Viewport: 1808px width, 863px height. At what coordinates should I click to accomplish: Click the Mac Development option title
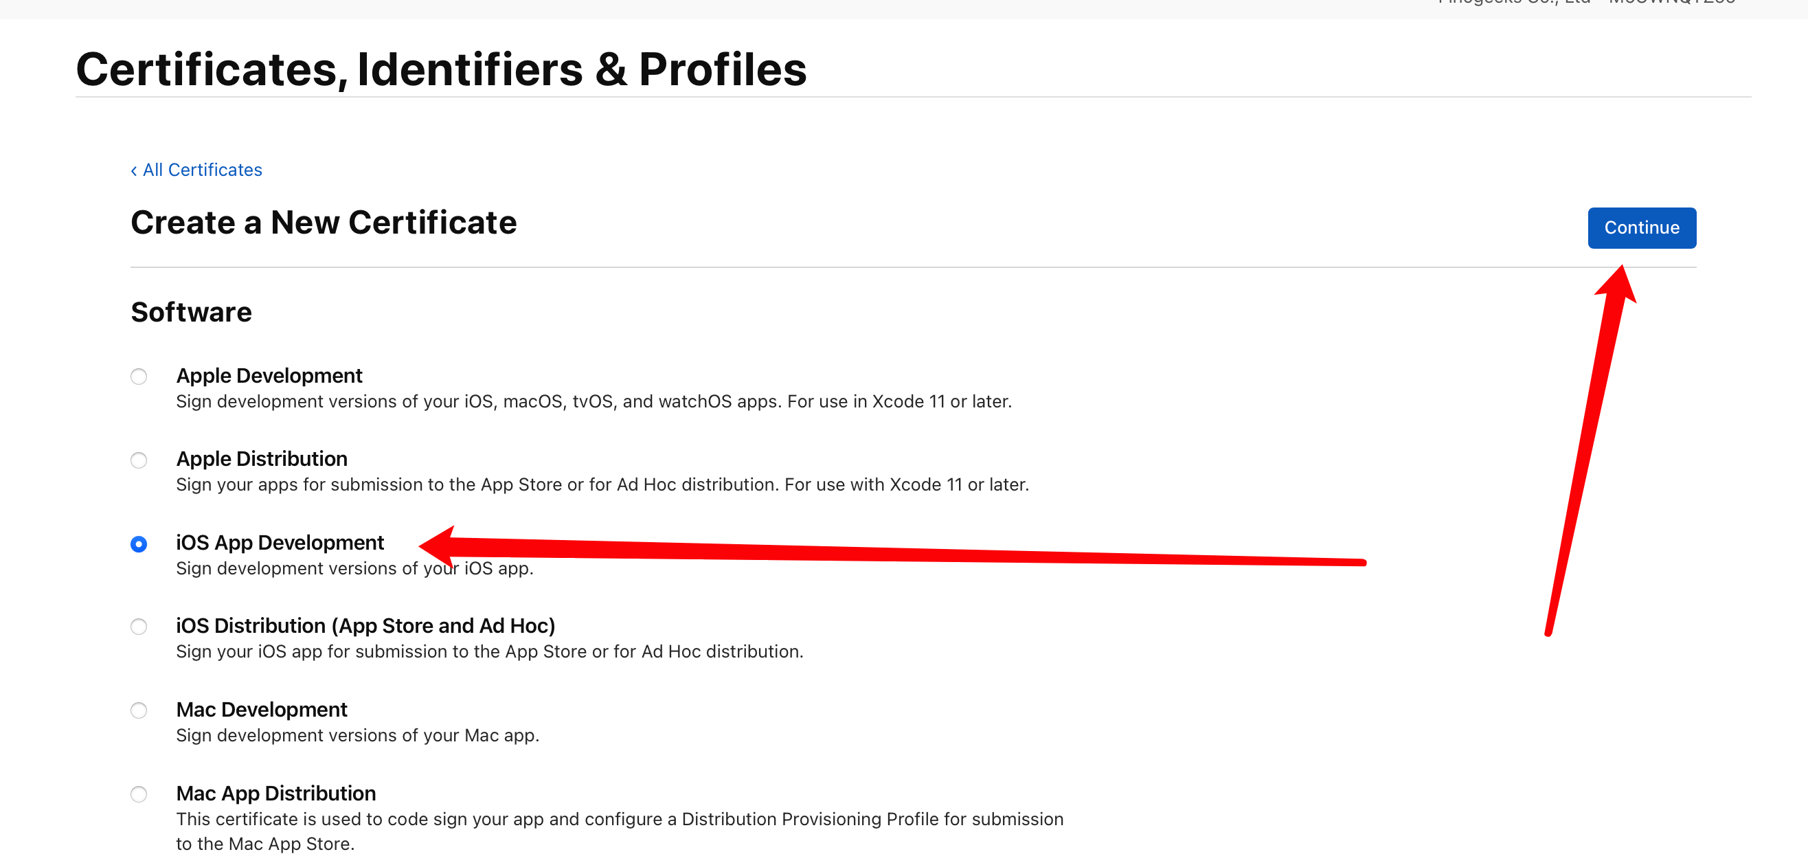[x=261, y=710]
